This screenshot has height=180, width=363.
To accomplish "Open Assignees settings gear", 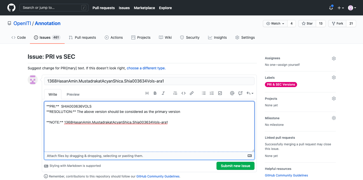I will click(334, 58).
